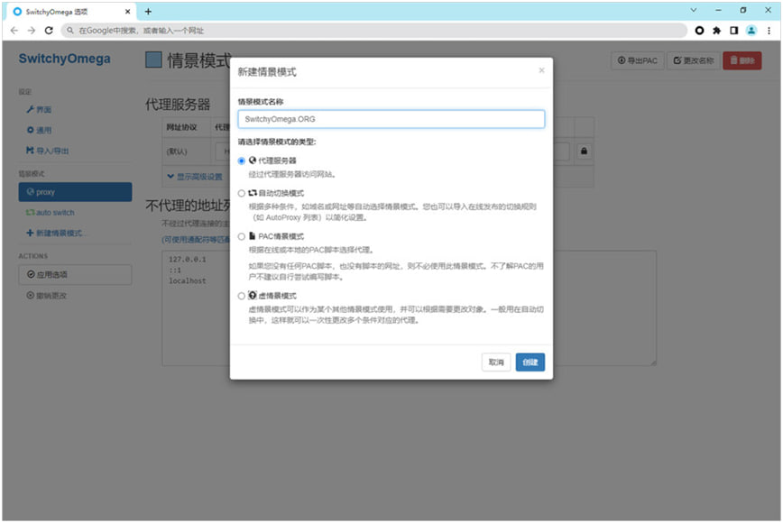Viewport: 783px width, 523px height.
Task: Select the 代理服务器 radio option
Action: click(241, 161)
